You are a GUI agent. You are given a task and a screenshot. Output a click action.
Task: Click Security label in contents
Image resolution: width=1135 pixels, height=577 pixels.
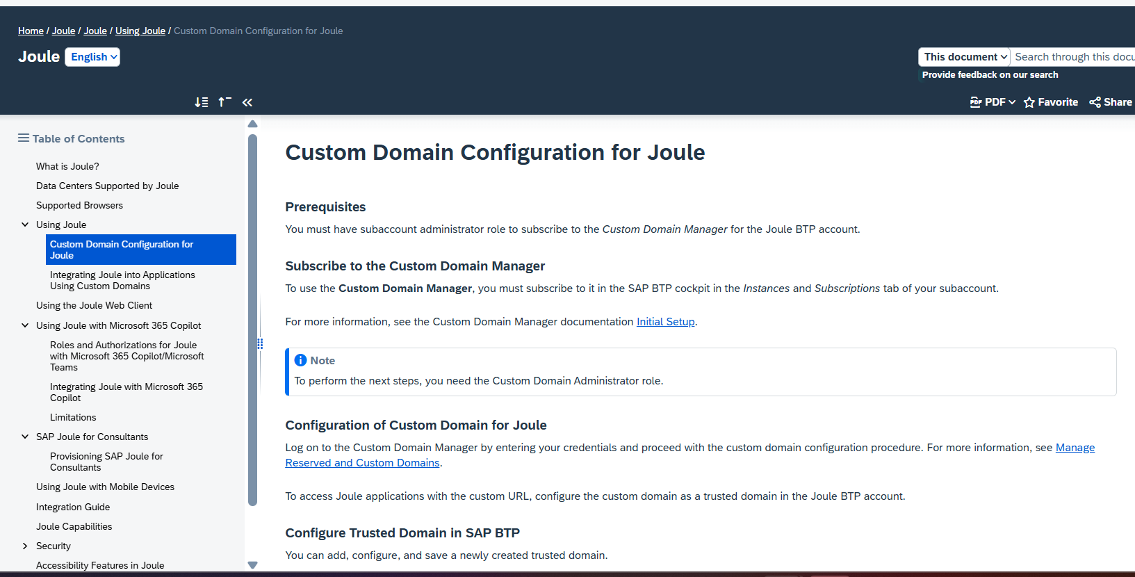[54, 546]
